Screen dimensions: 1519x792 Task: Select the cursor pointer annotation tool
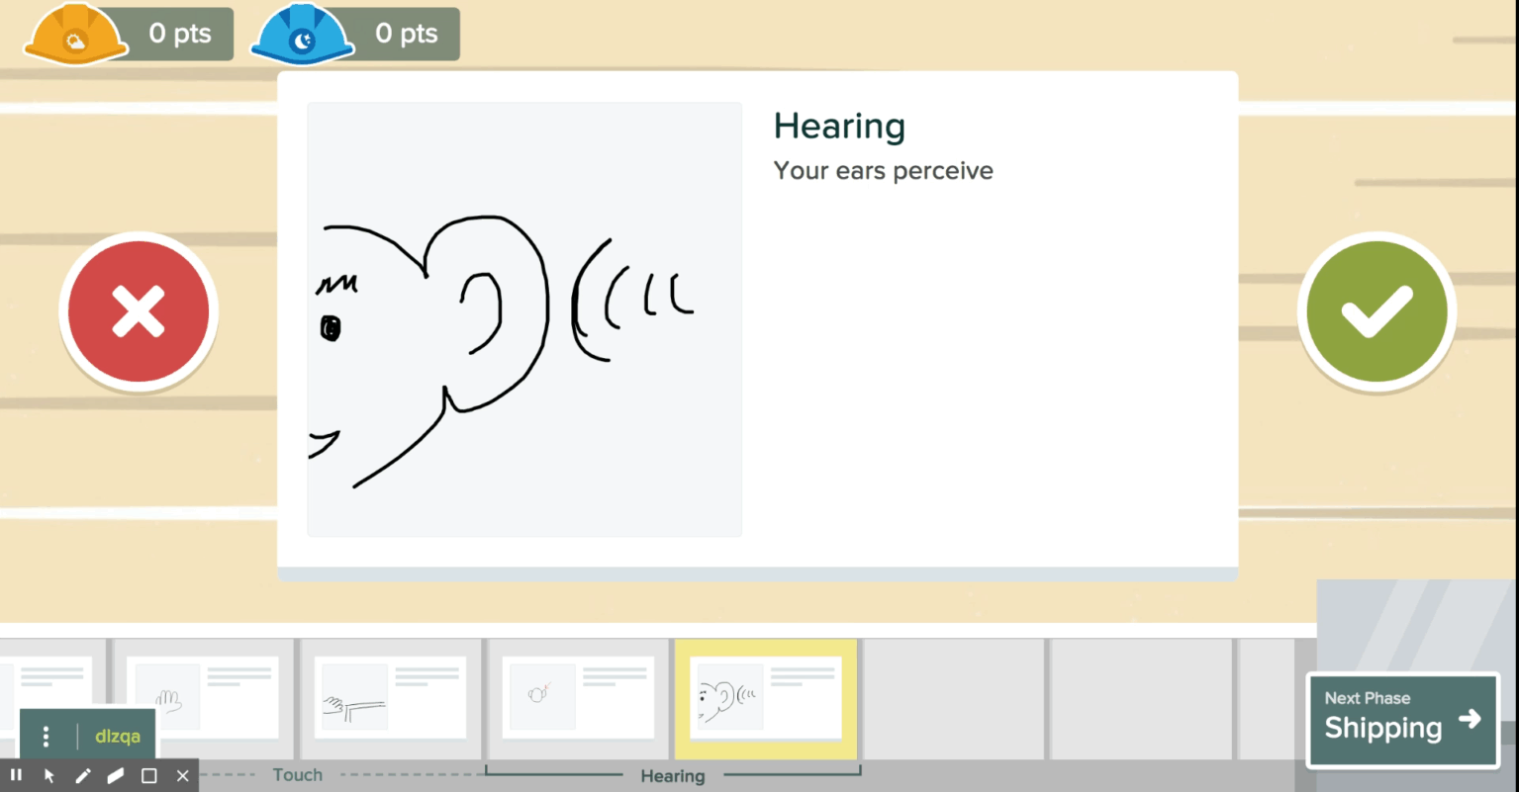click(x=49, y=775)
